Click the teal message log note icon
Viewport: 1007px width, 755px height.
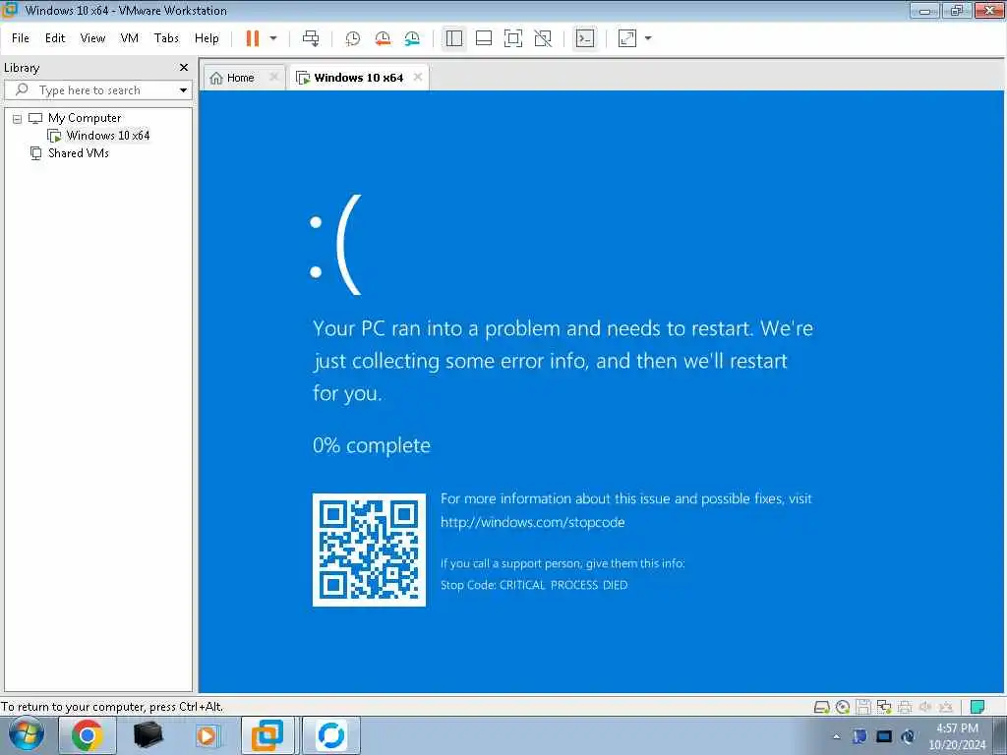click(x=978, y=708)
